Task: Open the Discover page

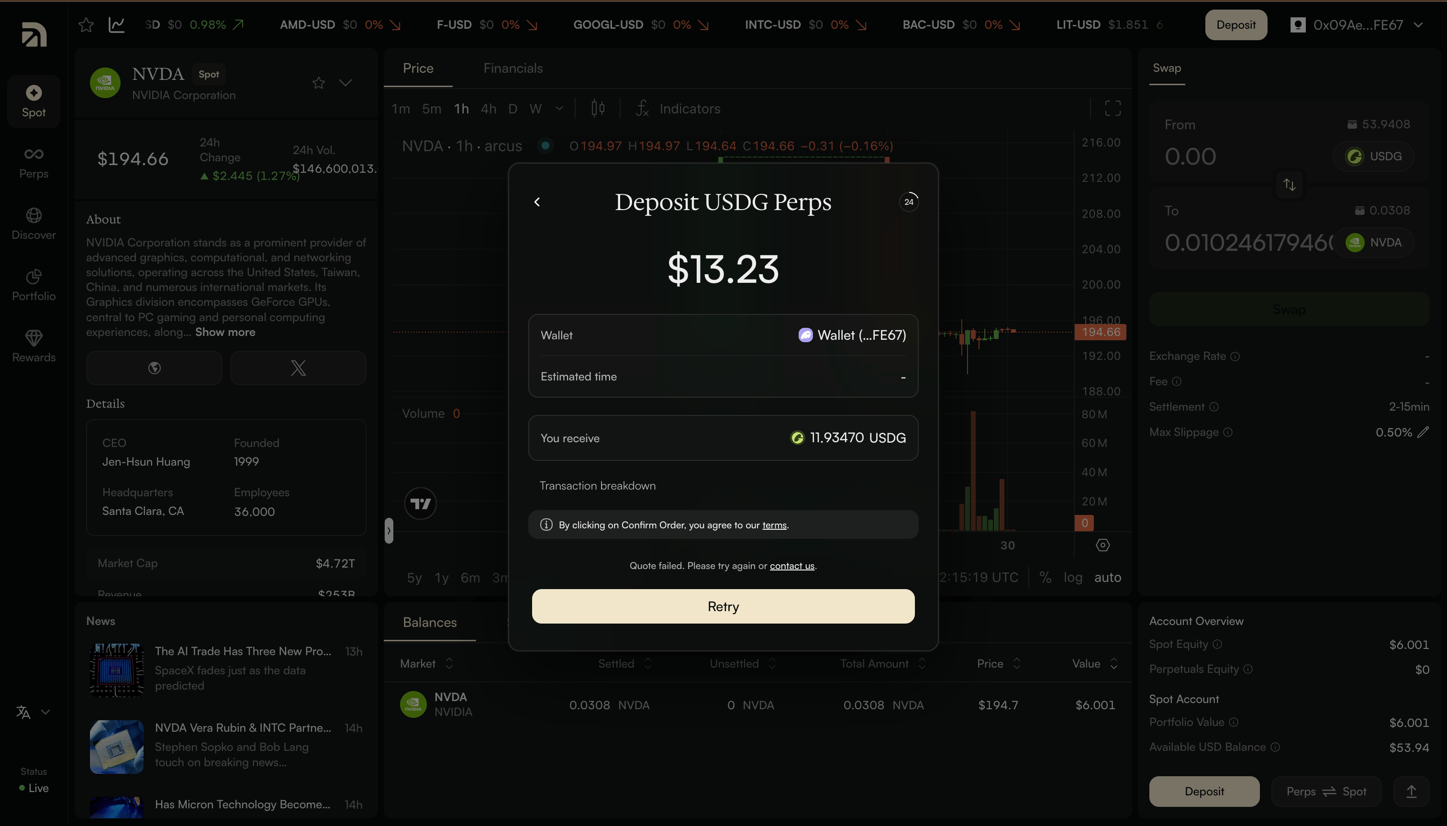Action: (34, 223)
